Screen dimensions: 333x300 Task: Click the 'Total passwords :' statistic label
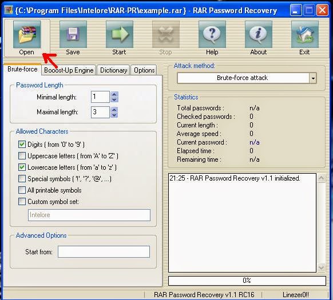tap(200, 108)
